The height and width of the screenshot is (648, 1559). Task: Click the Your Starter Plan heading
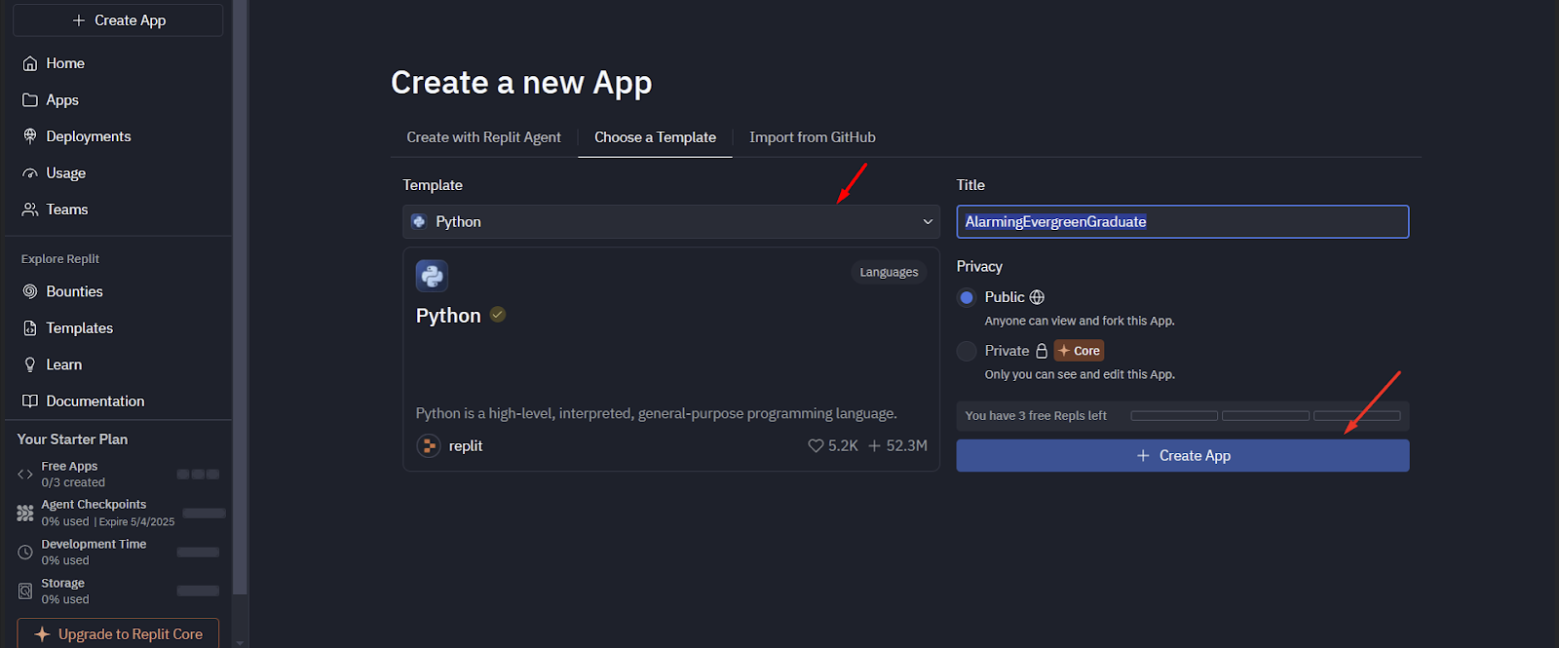pos(72,439)
